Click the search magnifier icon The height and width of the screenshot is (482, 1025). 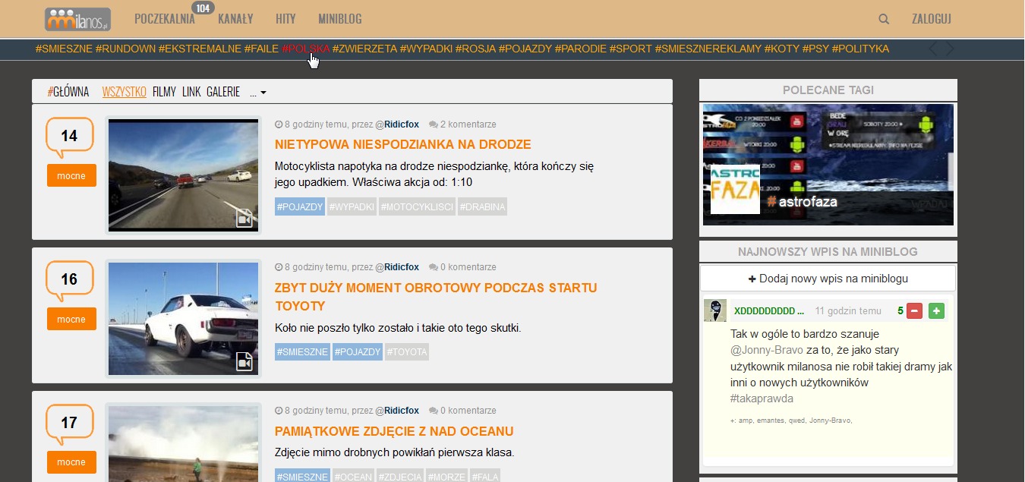[x=884, y=20]
